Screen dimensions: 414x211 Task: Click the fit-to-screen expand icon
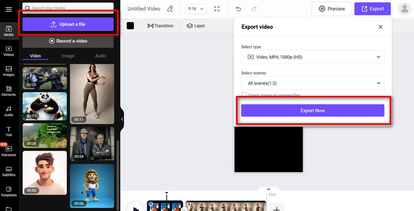[x=217, y=9]
